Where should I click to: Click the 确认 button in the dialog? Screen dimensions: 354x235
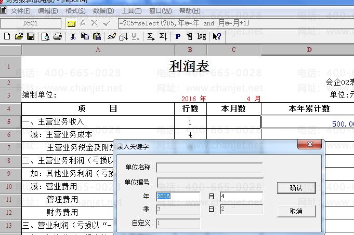pyautogui.click(x=296, y=188)
